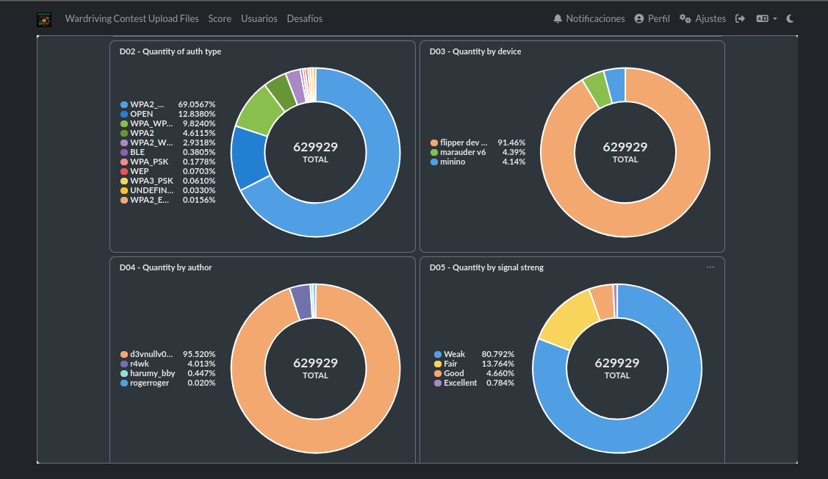Open Perfil via the user avatar icon
This screenshot has width=828, height=479.
[639, 19]
